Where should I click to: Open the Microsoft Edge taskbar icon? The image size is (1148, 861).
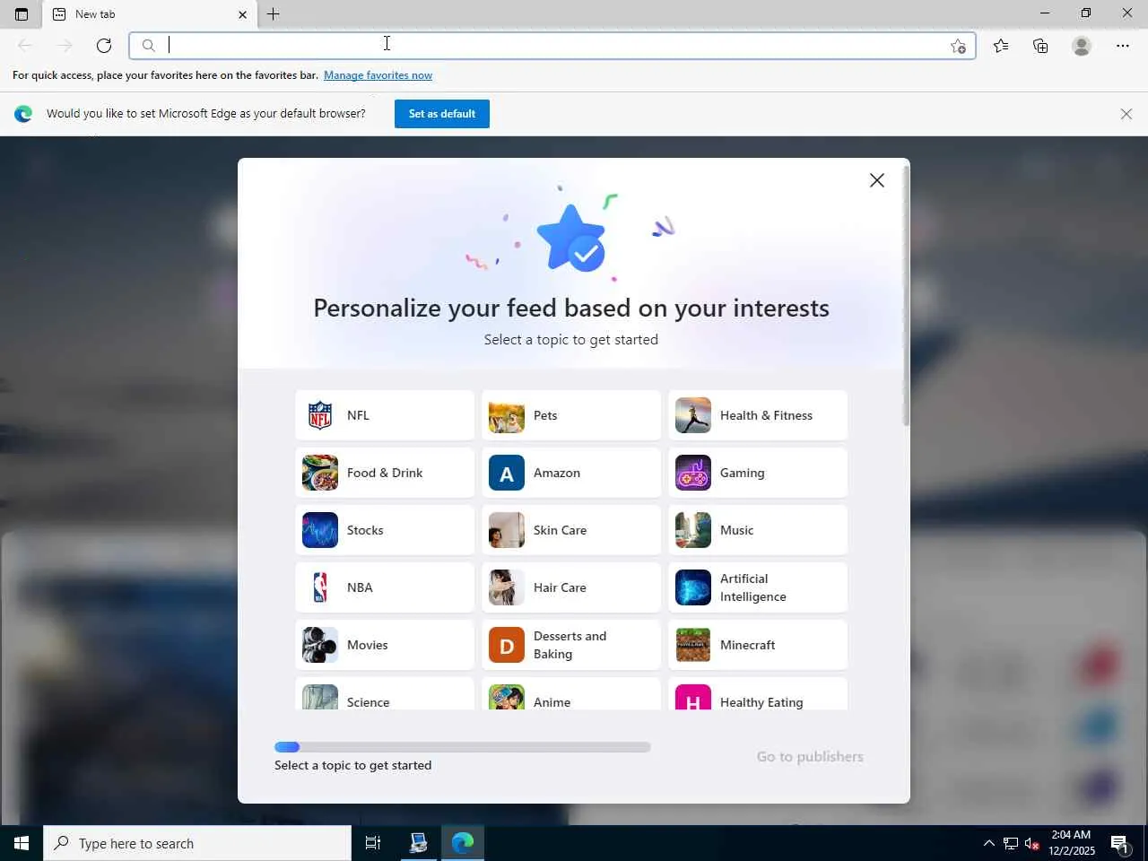tap(463, 843)
